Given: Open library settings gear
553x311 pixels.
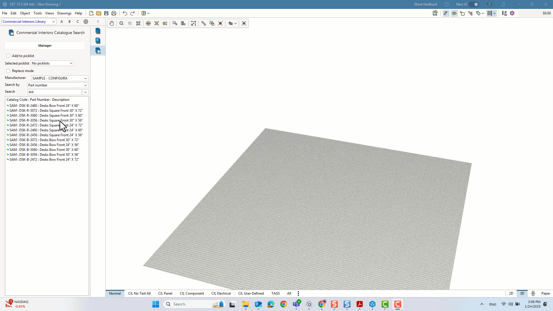Looking at the screenshot, I should pyautogui.click(x=86, y=22).
